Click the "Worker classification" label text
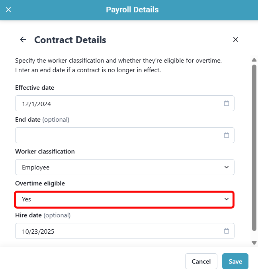The image size is (258, 274). (x=45, y=151)
